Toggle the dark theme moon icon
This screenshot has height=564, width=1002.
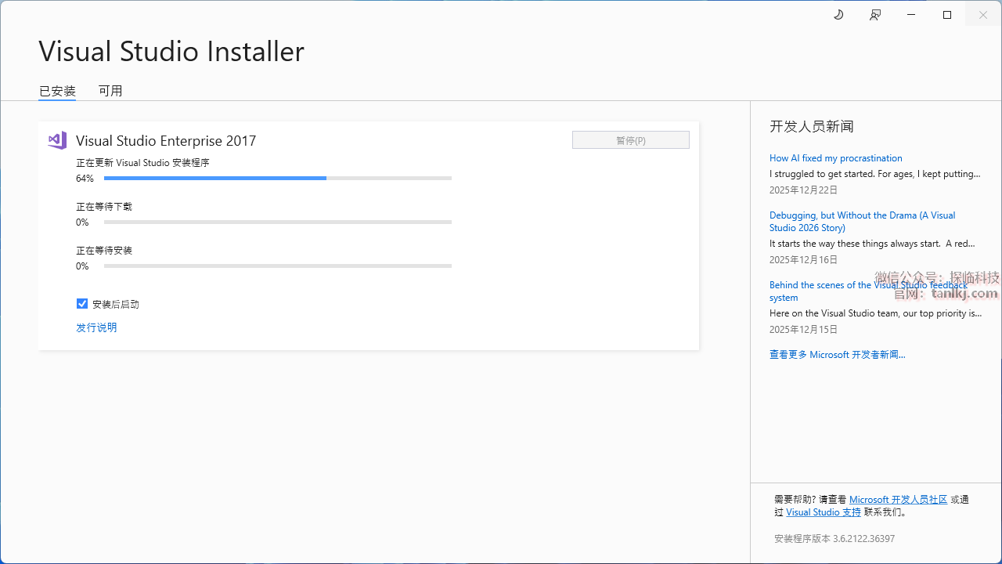[838, 15]
